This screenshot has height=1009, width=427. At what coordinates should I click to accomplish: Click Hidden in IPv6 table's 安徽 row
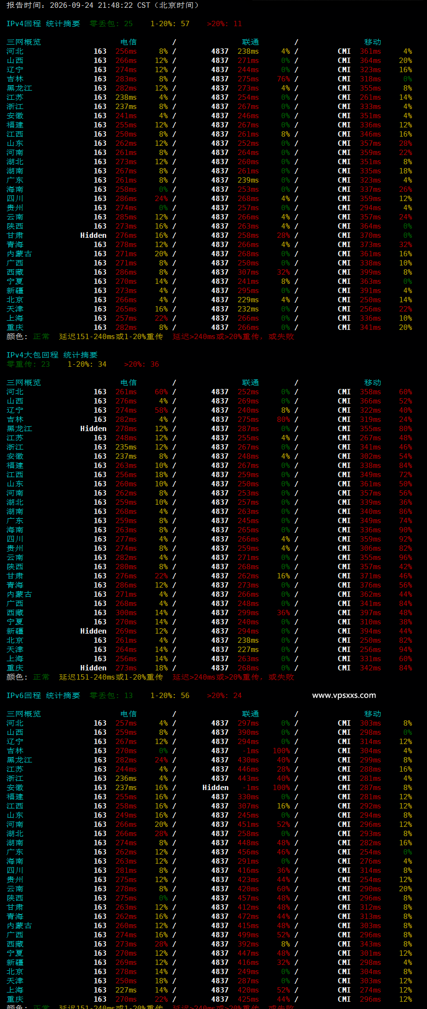pyautogui.click(x=215, y=788)
